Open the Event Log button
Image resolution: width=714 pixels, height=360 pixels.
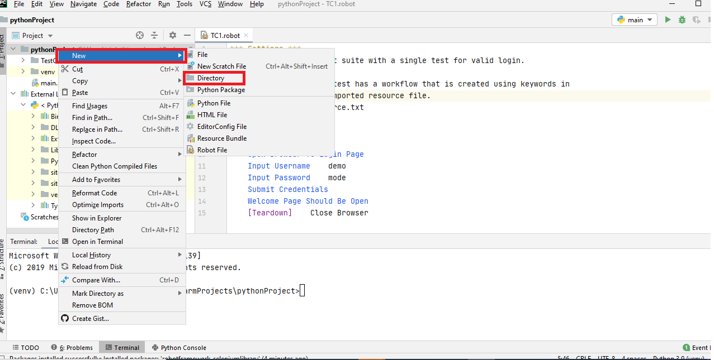(x=698, y=348)
